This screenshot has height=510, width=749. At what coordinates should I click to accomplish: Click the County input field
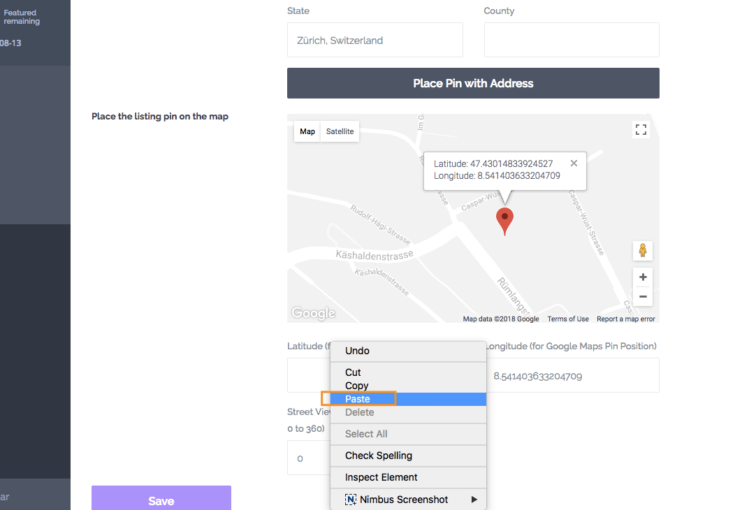click(x=571, y=40)
